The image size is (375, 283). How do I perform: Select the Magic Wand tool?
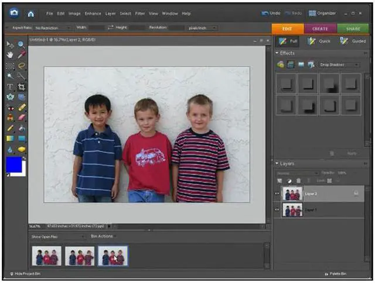pyautogui.click(x=10, y=76)
